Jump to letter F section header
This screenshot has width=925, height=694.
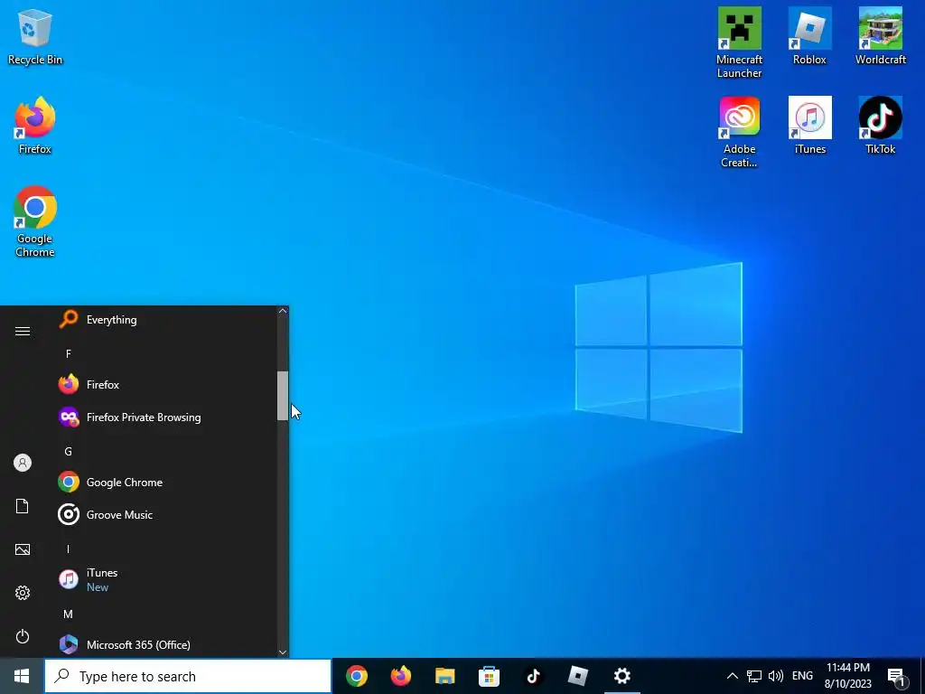click(x=69, y=353)
